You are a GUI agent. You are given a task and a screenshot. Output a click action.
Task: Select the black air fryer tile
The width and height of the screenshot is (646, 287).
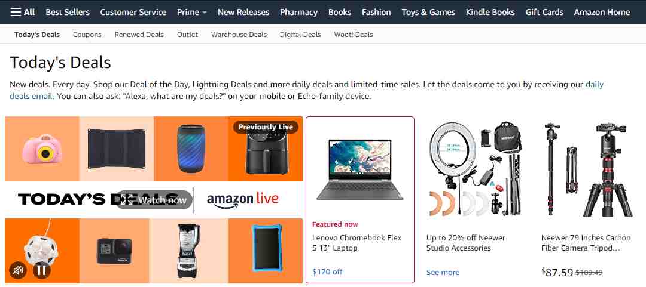266,149
